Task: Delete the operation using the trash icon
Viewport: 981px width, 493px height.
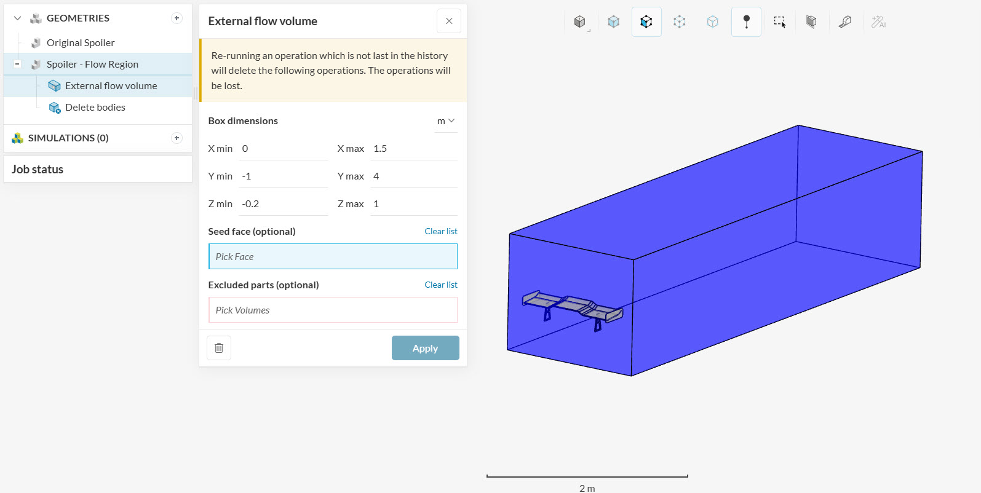Action: pos(219,348)
